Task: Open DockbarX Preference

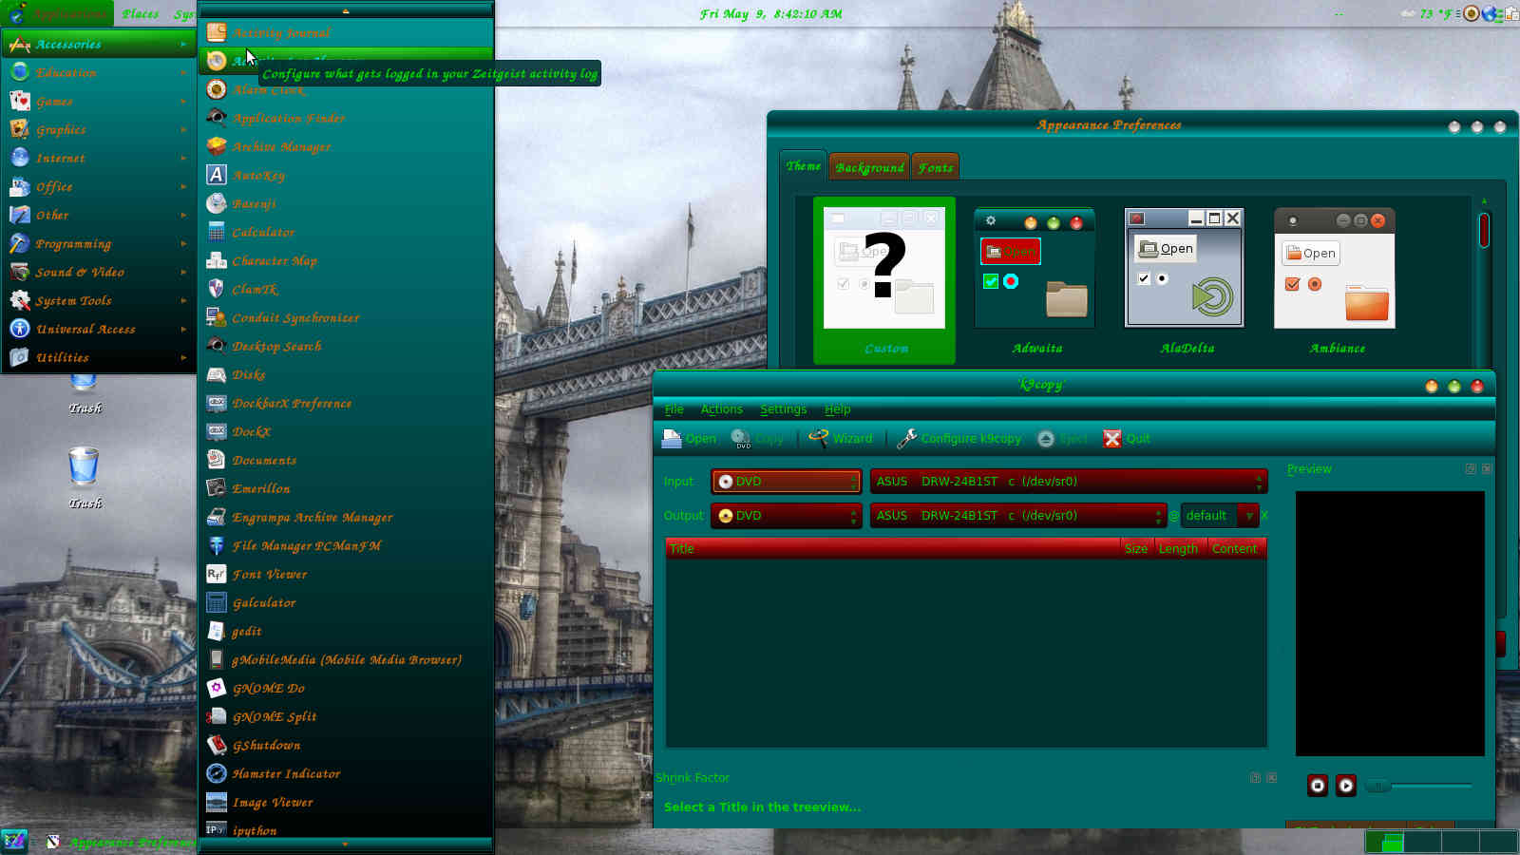Action: coord(346,403)
